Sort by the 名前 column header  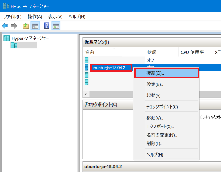click(114, 52)
